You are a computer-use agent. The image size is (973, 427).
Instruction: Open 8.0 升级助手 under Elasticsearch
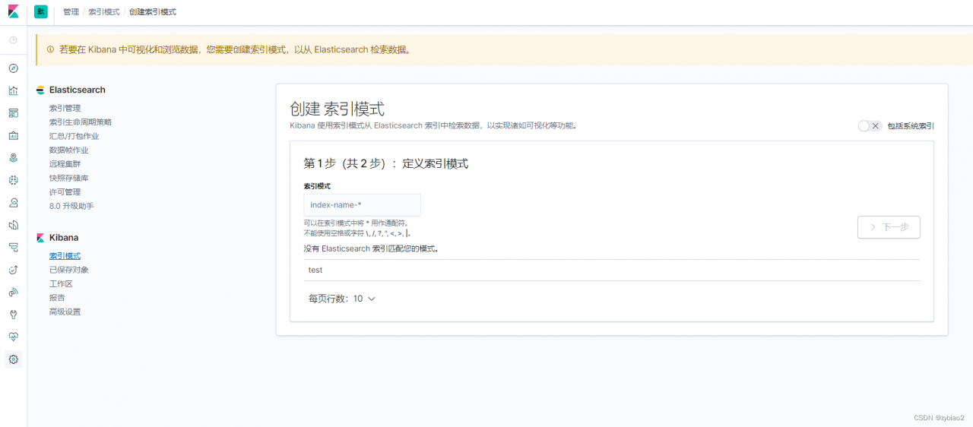[x=71, y=206]
